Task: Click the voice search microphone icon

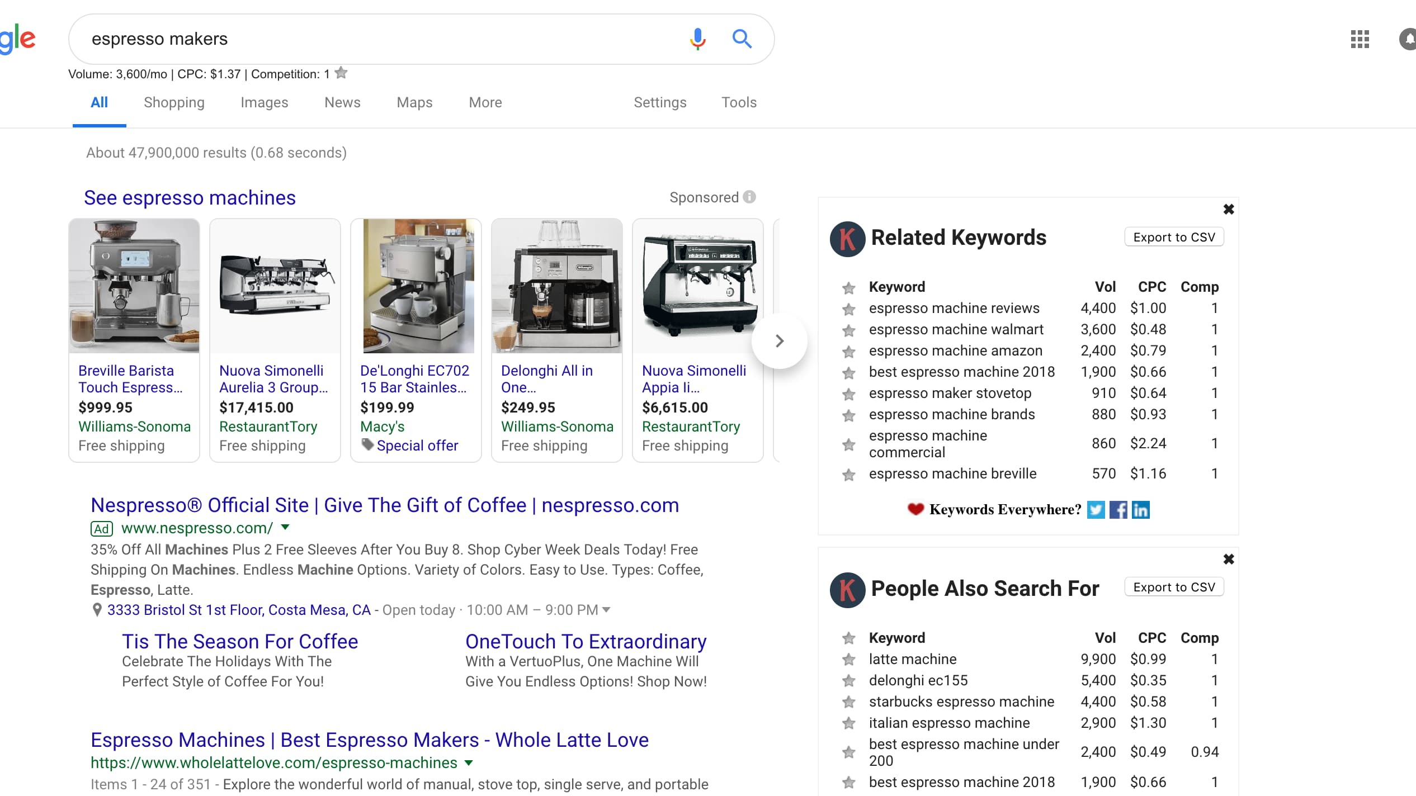Action: 697,39
